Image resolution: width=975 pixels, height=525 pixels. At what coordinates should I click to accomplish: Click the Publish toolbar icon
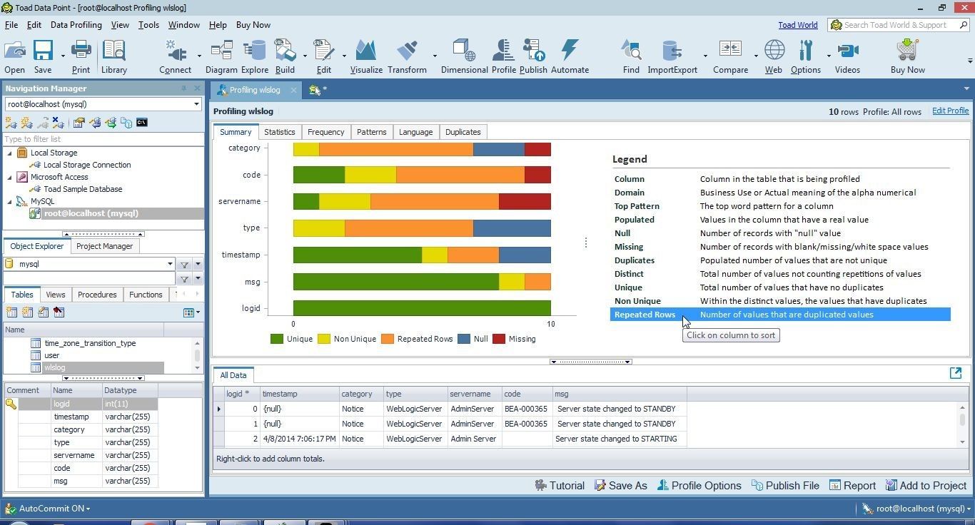pos(533,51)
